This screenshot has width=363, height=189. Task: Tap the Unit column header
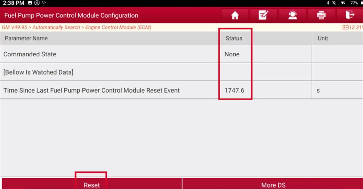click(x=323, y=38)
